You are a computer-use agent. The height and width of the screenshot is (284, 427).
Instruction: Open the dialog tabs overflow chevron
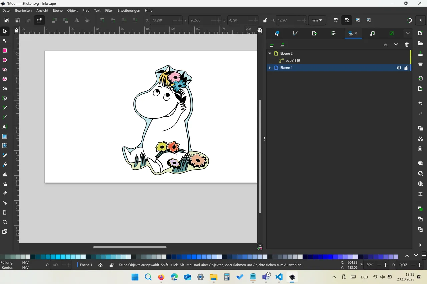coord(408,33)
